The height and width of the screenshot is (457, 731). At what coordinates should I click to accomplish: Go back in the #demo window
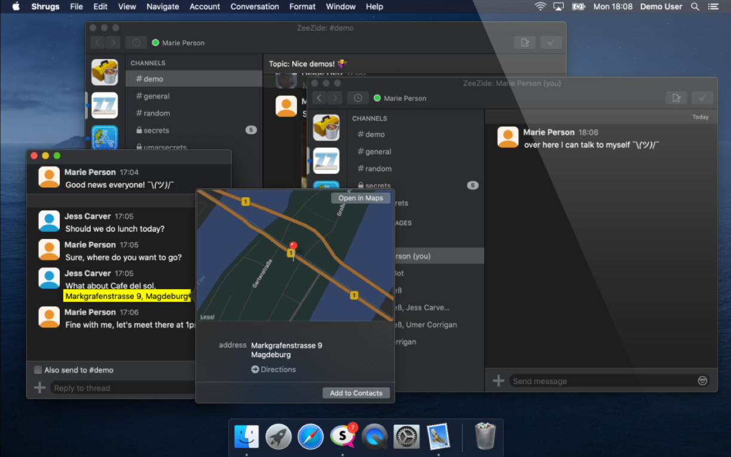[98, 42]
